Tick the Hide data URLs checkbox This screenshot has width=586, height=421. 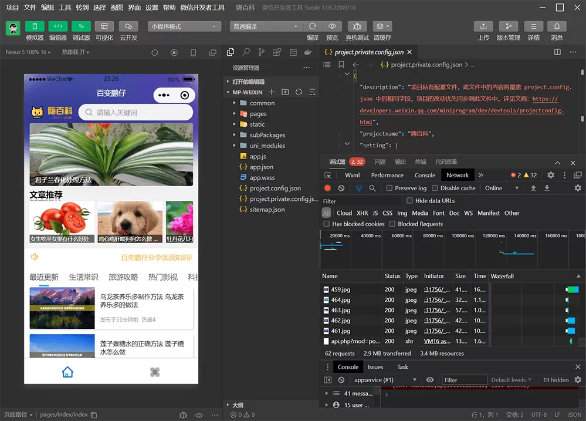(409, 201)
